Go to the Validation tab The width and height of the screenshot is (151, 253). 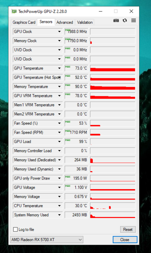[x=85, y=22]
